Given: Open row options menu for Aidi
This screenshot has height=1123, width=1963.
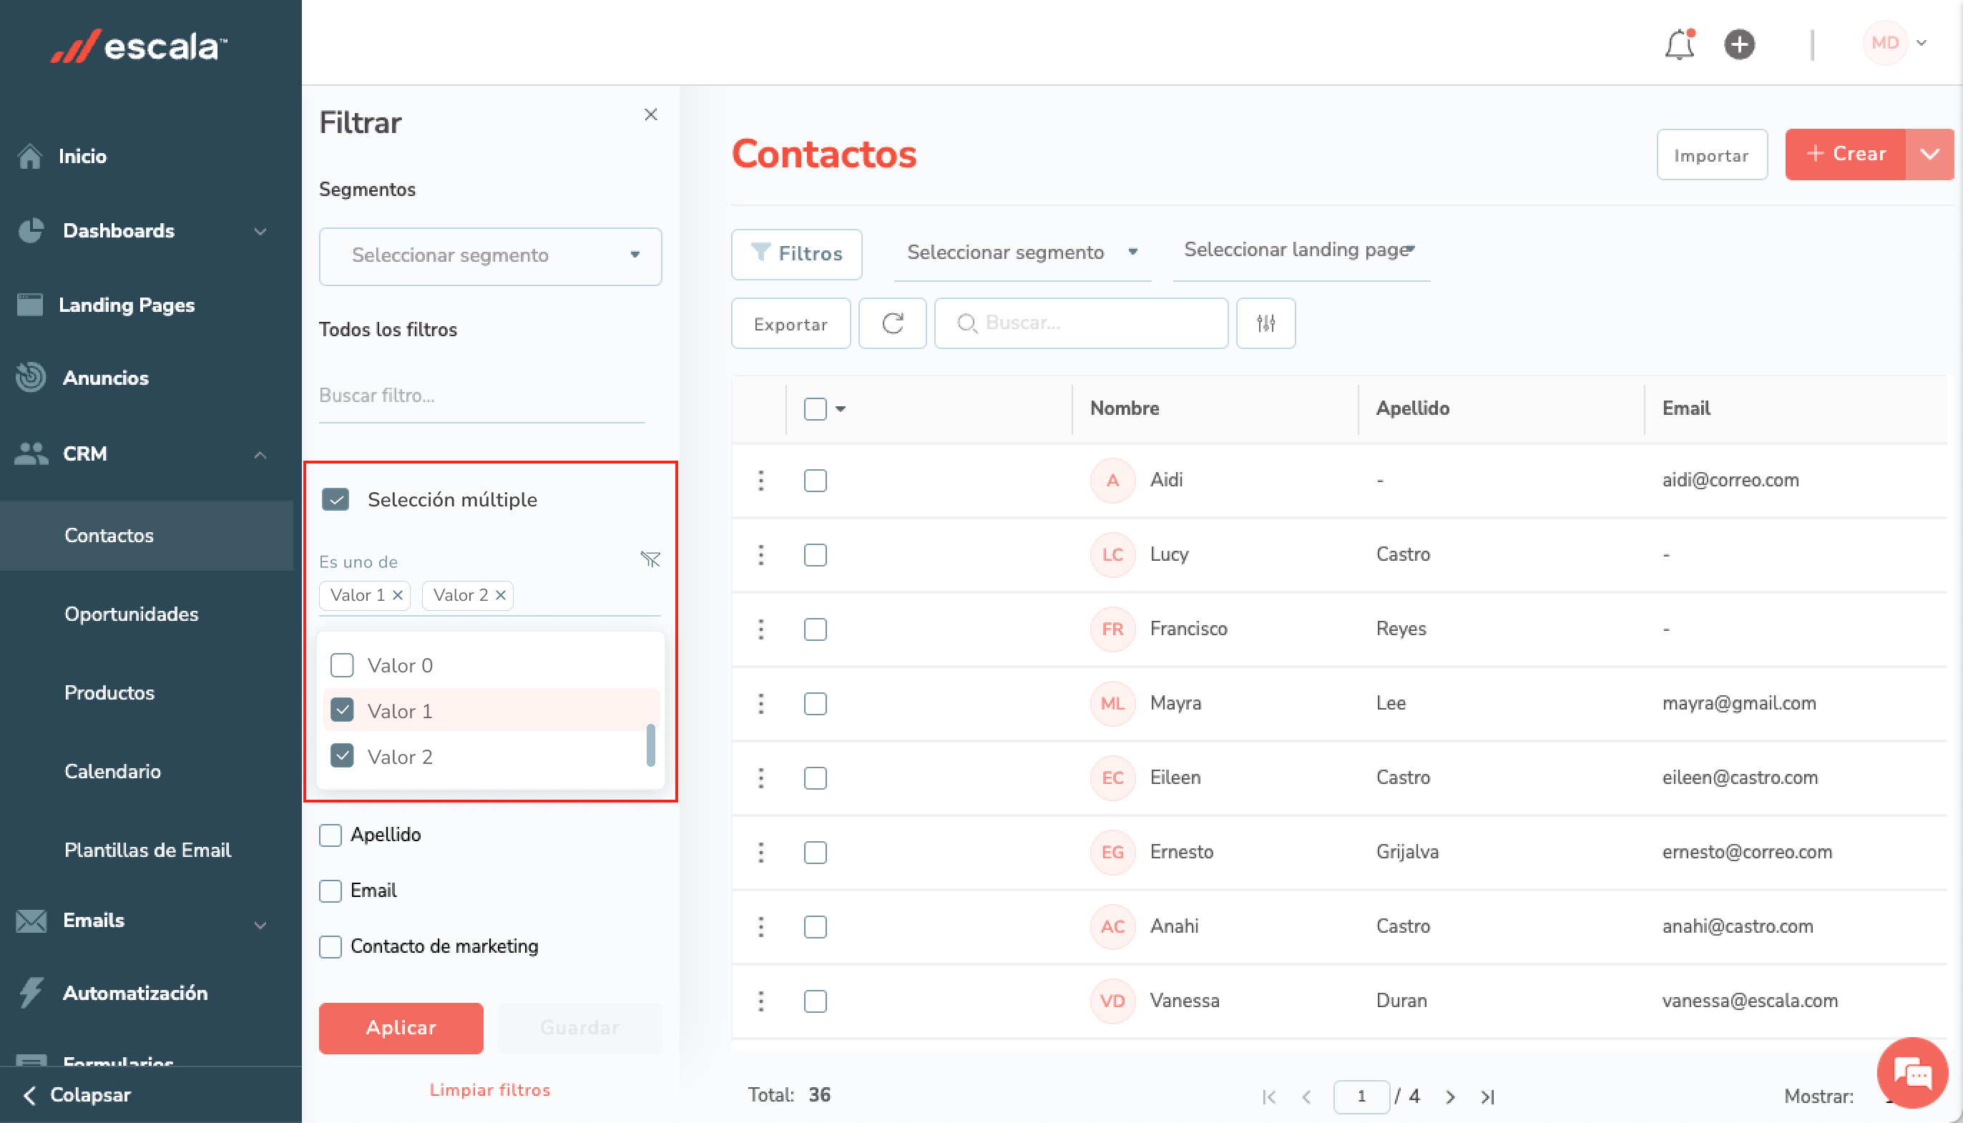Looking at the screenshot, I should 761,481.
